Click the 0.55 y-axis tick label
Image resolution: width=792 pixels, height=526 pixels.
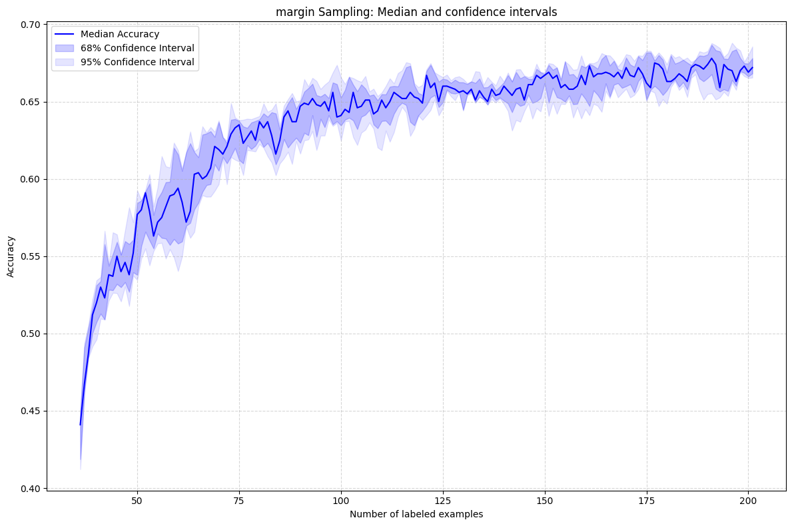click(29, 256)
